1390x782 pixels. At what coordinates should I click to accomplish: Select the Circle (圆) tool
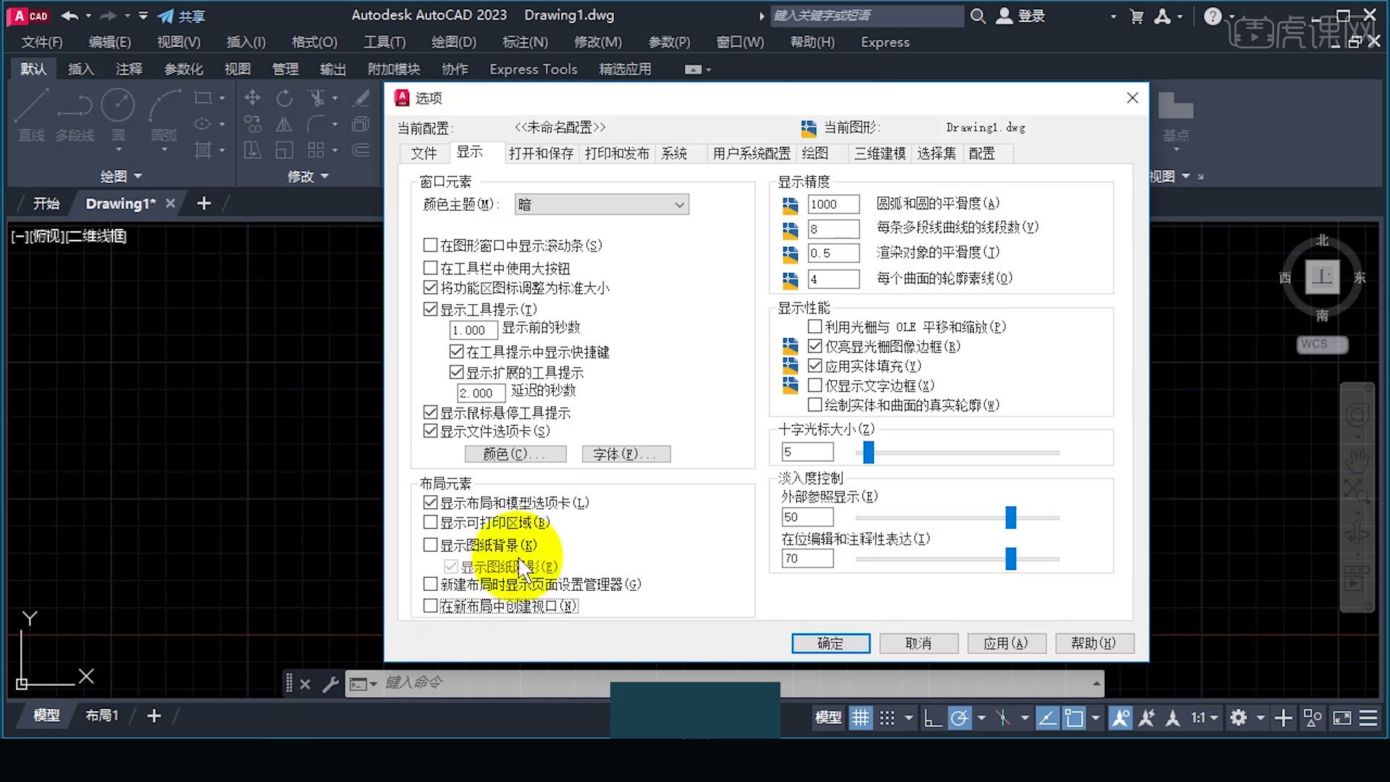click(117, 106)
